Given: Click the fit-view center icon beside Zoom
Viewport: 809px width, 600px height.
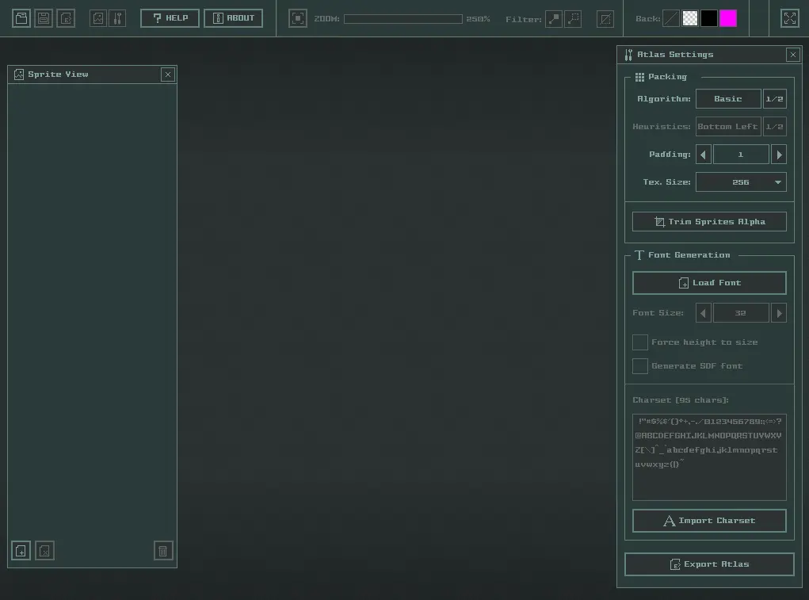Looking at the screenshot, I should point(298,18).
